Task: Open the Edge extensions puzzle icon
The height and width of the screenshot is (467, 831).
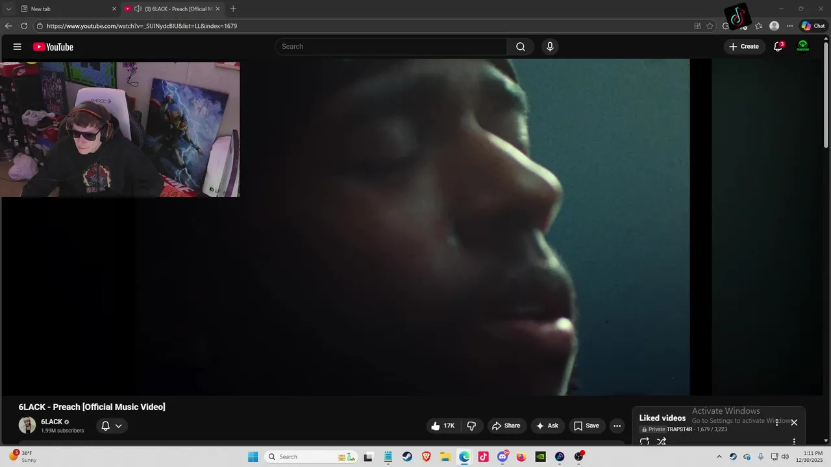Action: (x=726, y=26)
